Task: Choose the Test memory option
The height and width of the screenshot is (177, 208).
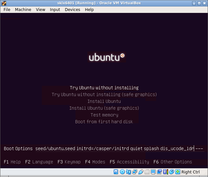Action: click(104, 115)
